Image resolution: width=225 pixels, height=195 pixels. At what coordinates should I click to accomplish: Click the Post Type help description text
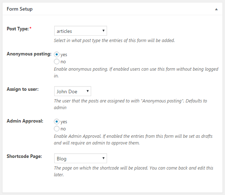click(114, 41)
